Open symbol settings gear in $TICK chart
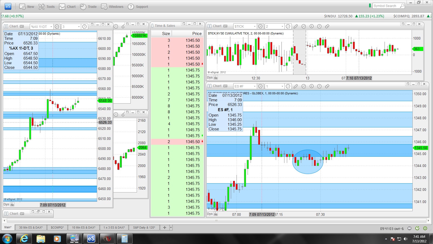 pos(260,26)
